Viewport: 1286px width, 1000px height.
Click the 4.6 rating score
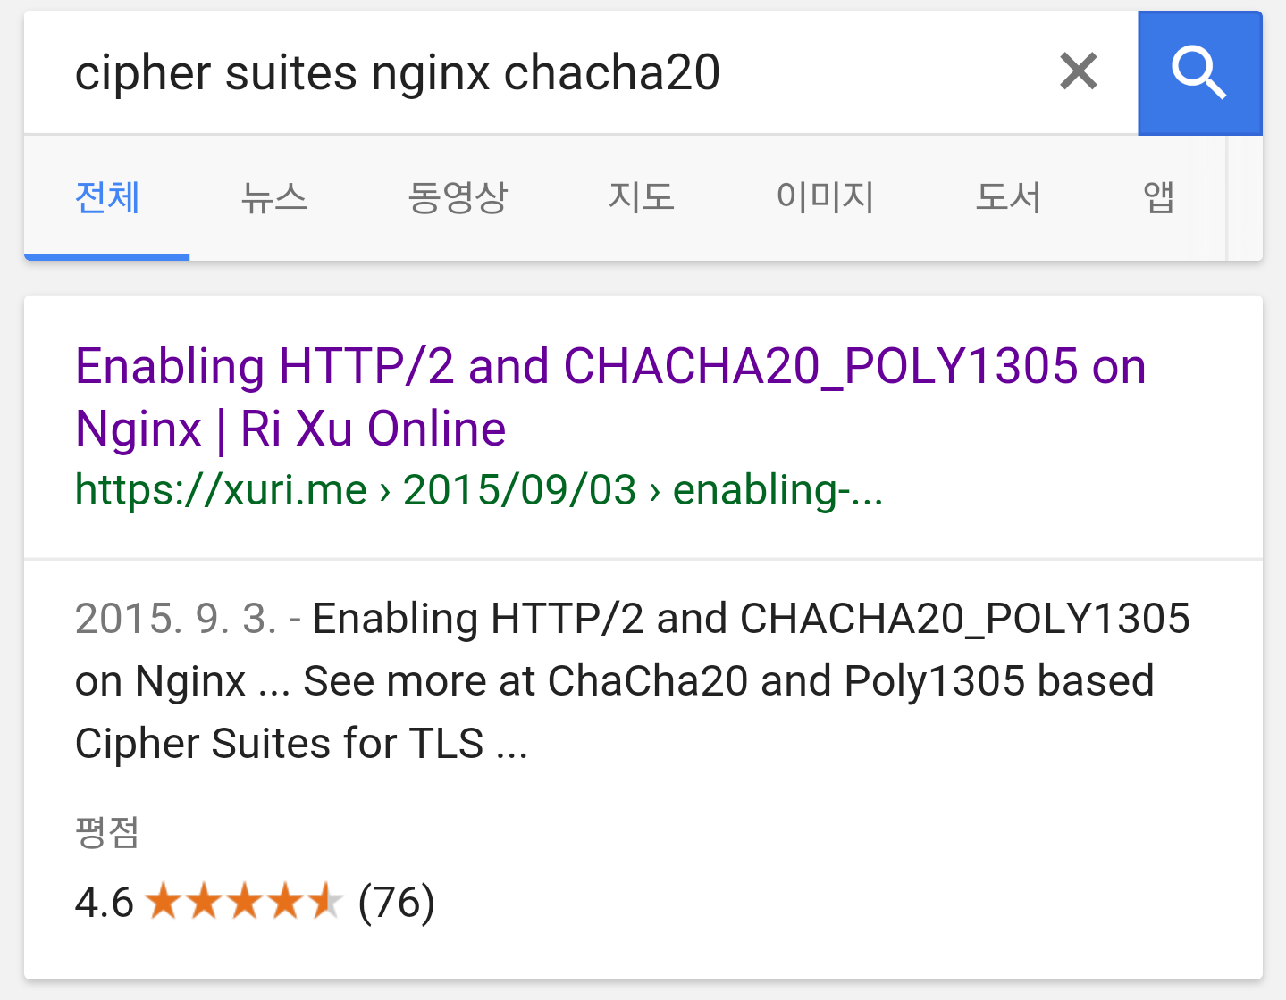[104, 902]
